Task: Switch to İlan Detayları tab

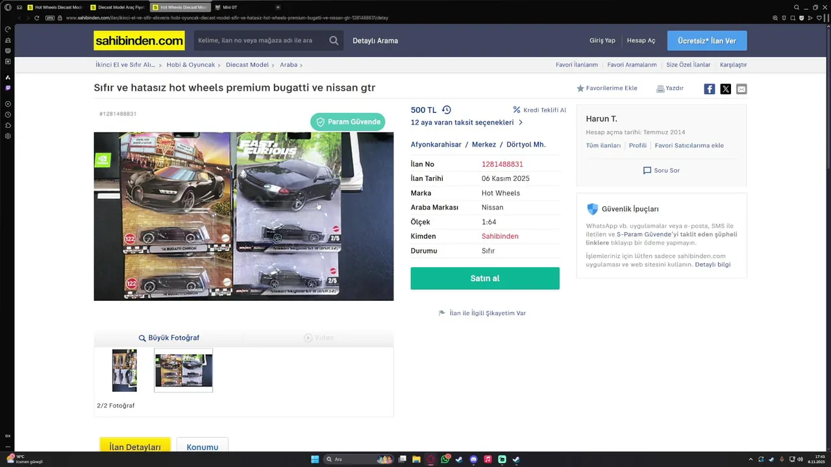Action: pos(135,447)
